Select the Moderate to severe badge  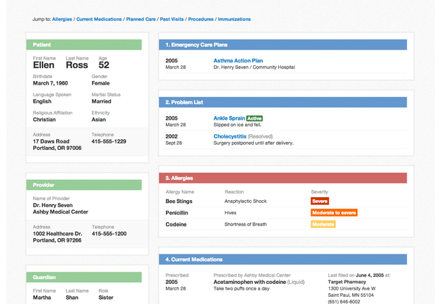tap(334, 213)
